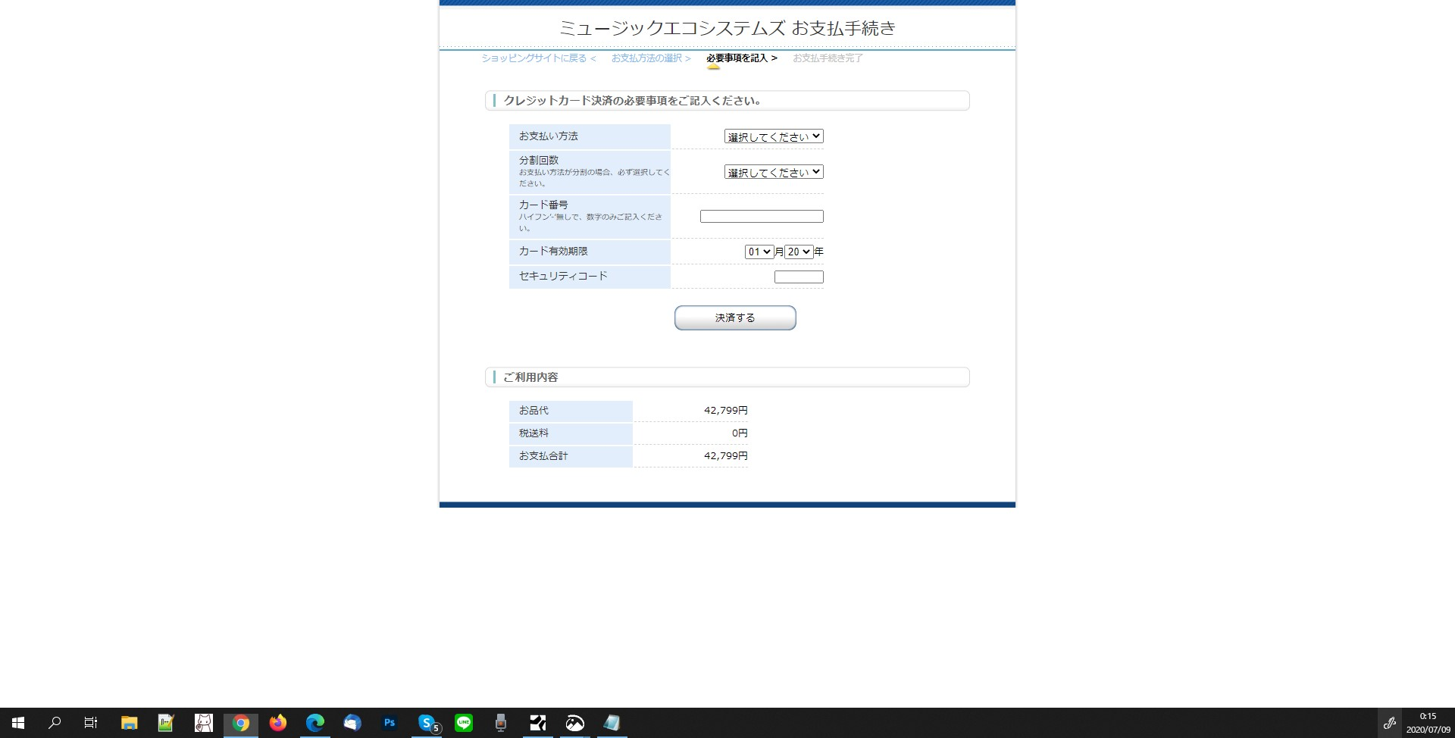
Task: Open LINE app from taskbar
Action: (x=464, y=723)
